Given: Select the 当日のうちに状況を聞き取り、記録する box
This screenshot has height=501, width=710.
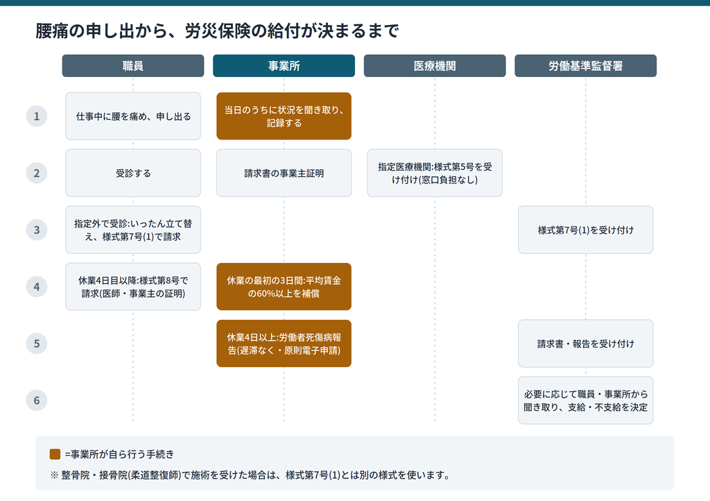Looking at the screenshot, I should 284,117.
